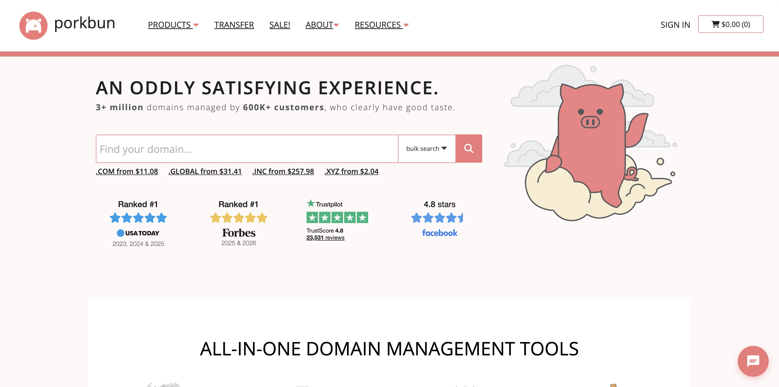
Task: Click the 2025 & 2026 text
Action: pos(239,243)
